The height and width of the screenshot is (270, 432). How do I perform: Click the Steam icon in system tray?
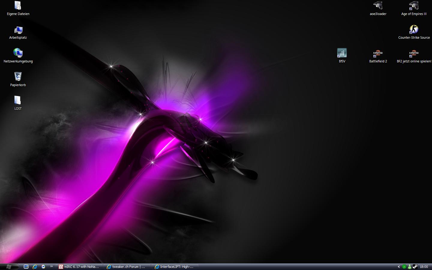click(415, 266)
